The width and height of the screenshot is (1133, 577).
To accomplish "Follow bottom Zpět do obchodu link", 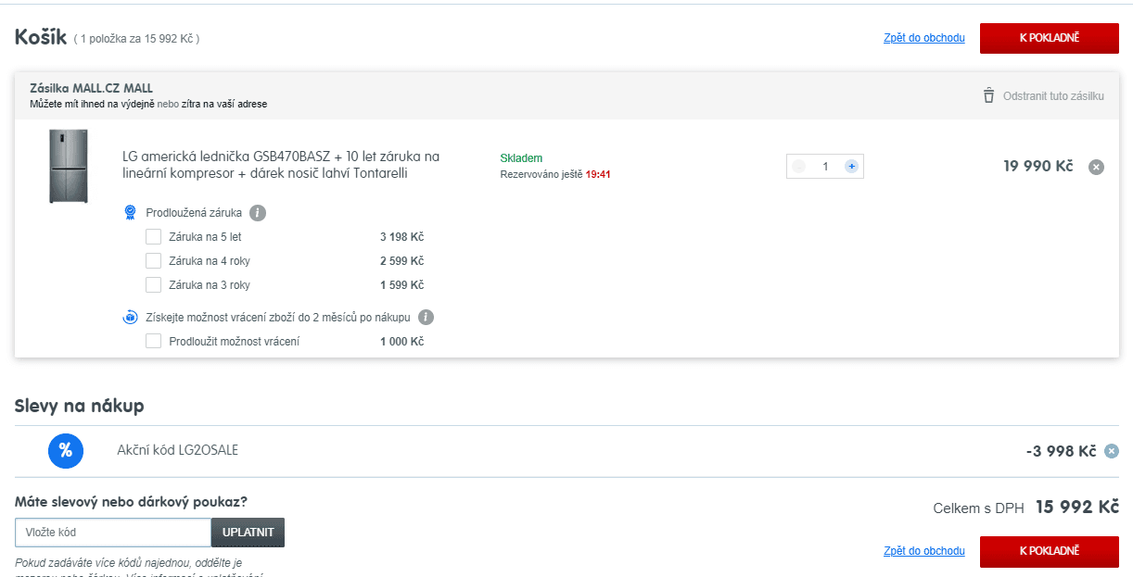I will click(x=924, y=551).
